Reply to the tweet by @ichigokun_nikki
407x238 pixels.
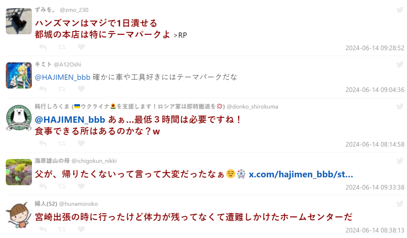43,186
